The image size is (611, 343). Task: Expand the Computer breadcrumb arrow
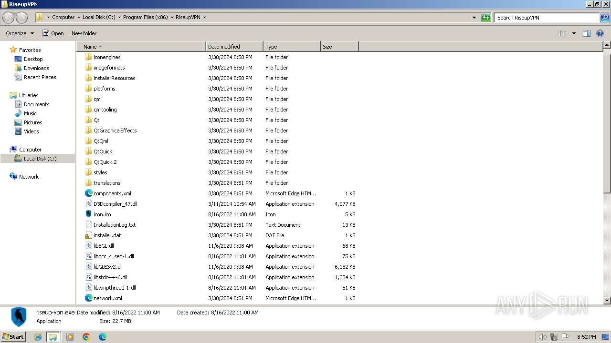[x=78, y=17]
